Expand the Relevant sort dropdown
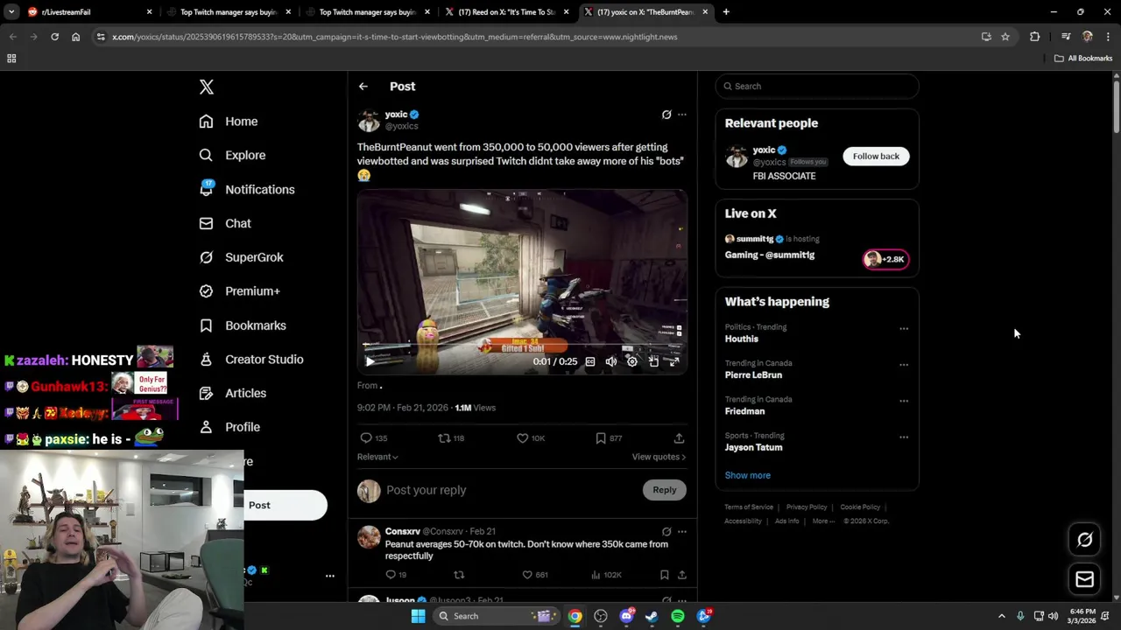 pyautogui.click(x=377, y=457)
